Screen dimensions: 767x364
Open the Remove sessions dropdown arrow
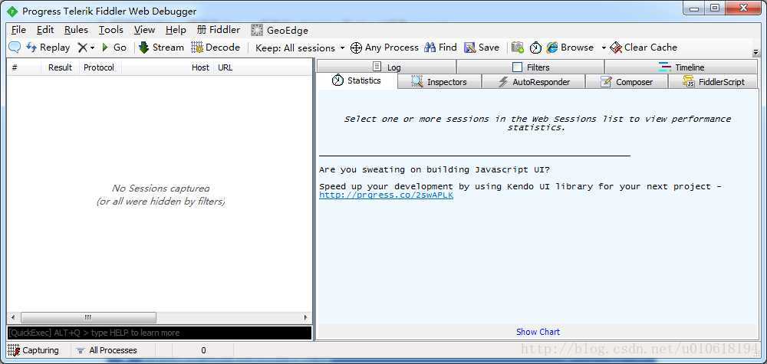93,48
